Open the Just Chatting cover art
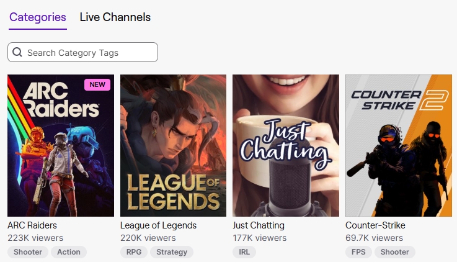 click(286, 145)
